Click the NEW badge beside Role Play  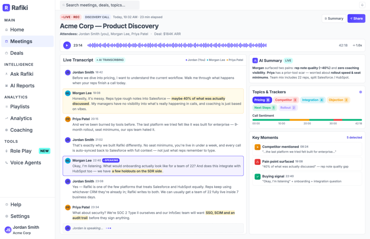pos(44,151)
